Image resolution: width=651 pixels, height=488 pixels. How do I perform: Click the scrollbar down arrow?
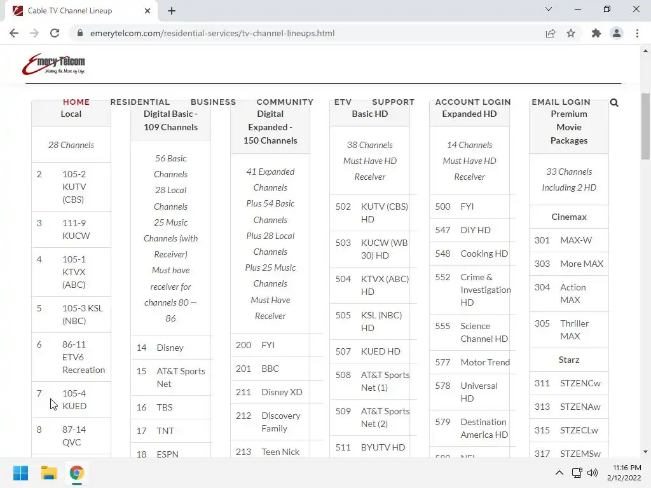[645, 452]
